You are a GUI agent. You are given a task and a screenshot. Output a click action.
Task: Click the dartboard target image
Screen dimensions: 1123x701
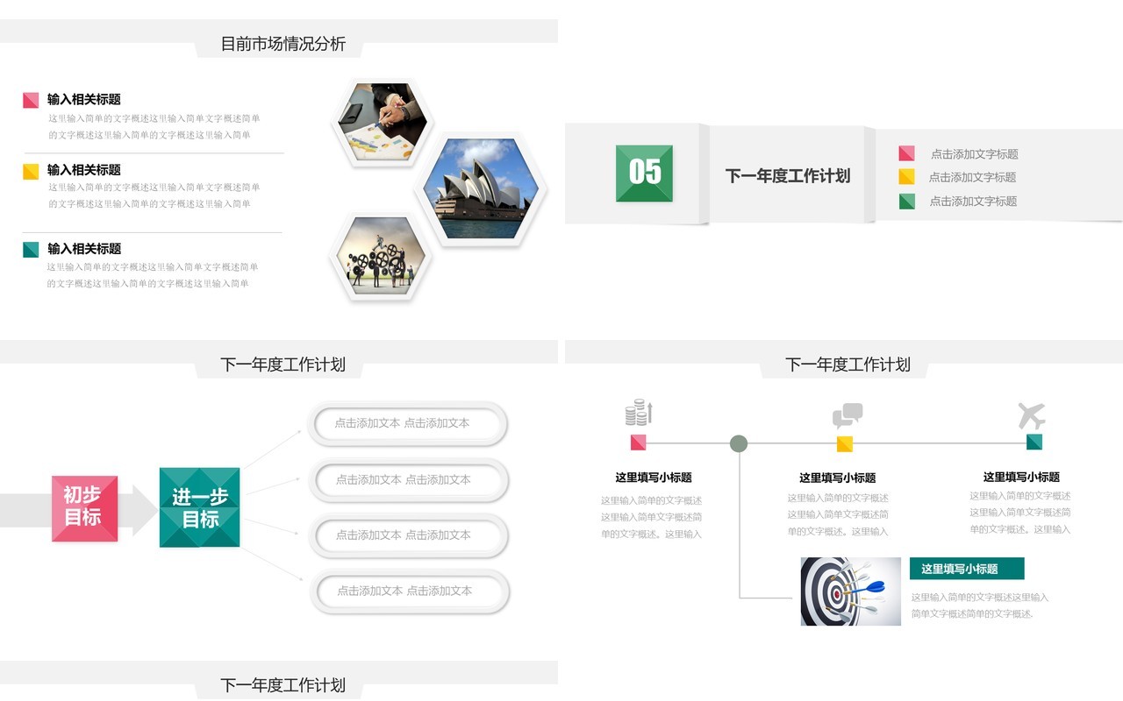pyautogui.click(x=850, y=591)
